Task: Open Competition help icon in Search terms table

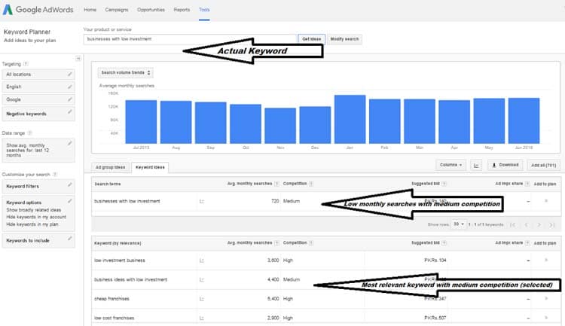Action: tap(311, 184)
